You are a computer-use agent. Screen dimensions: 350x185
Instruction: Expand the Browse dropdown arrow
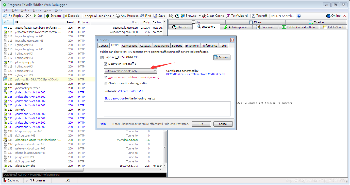[x=200, y=16]
